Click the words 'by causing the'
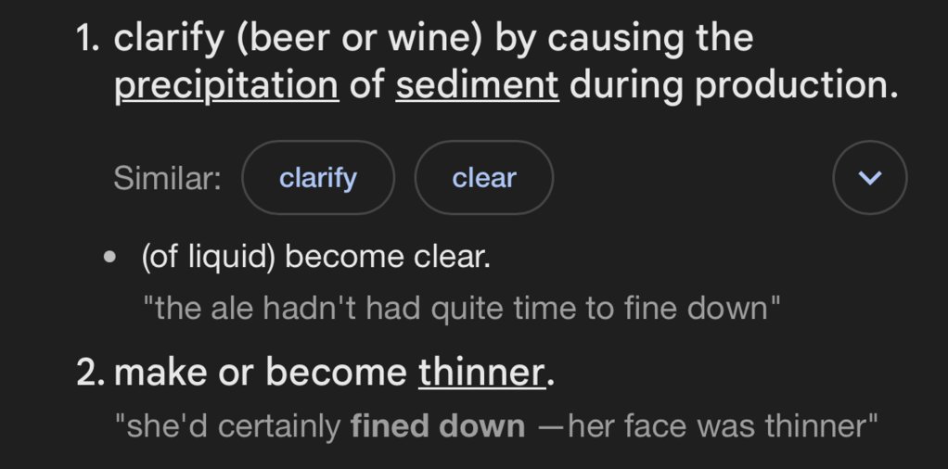The width and height of the screenshot is (948, 469). pyautogui.click(x=624, y=38)
